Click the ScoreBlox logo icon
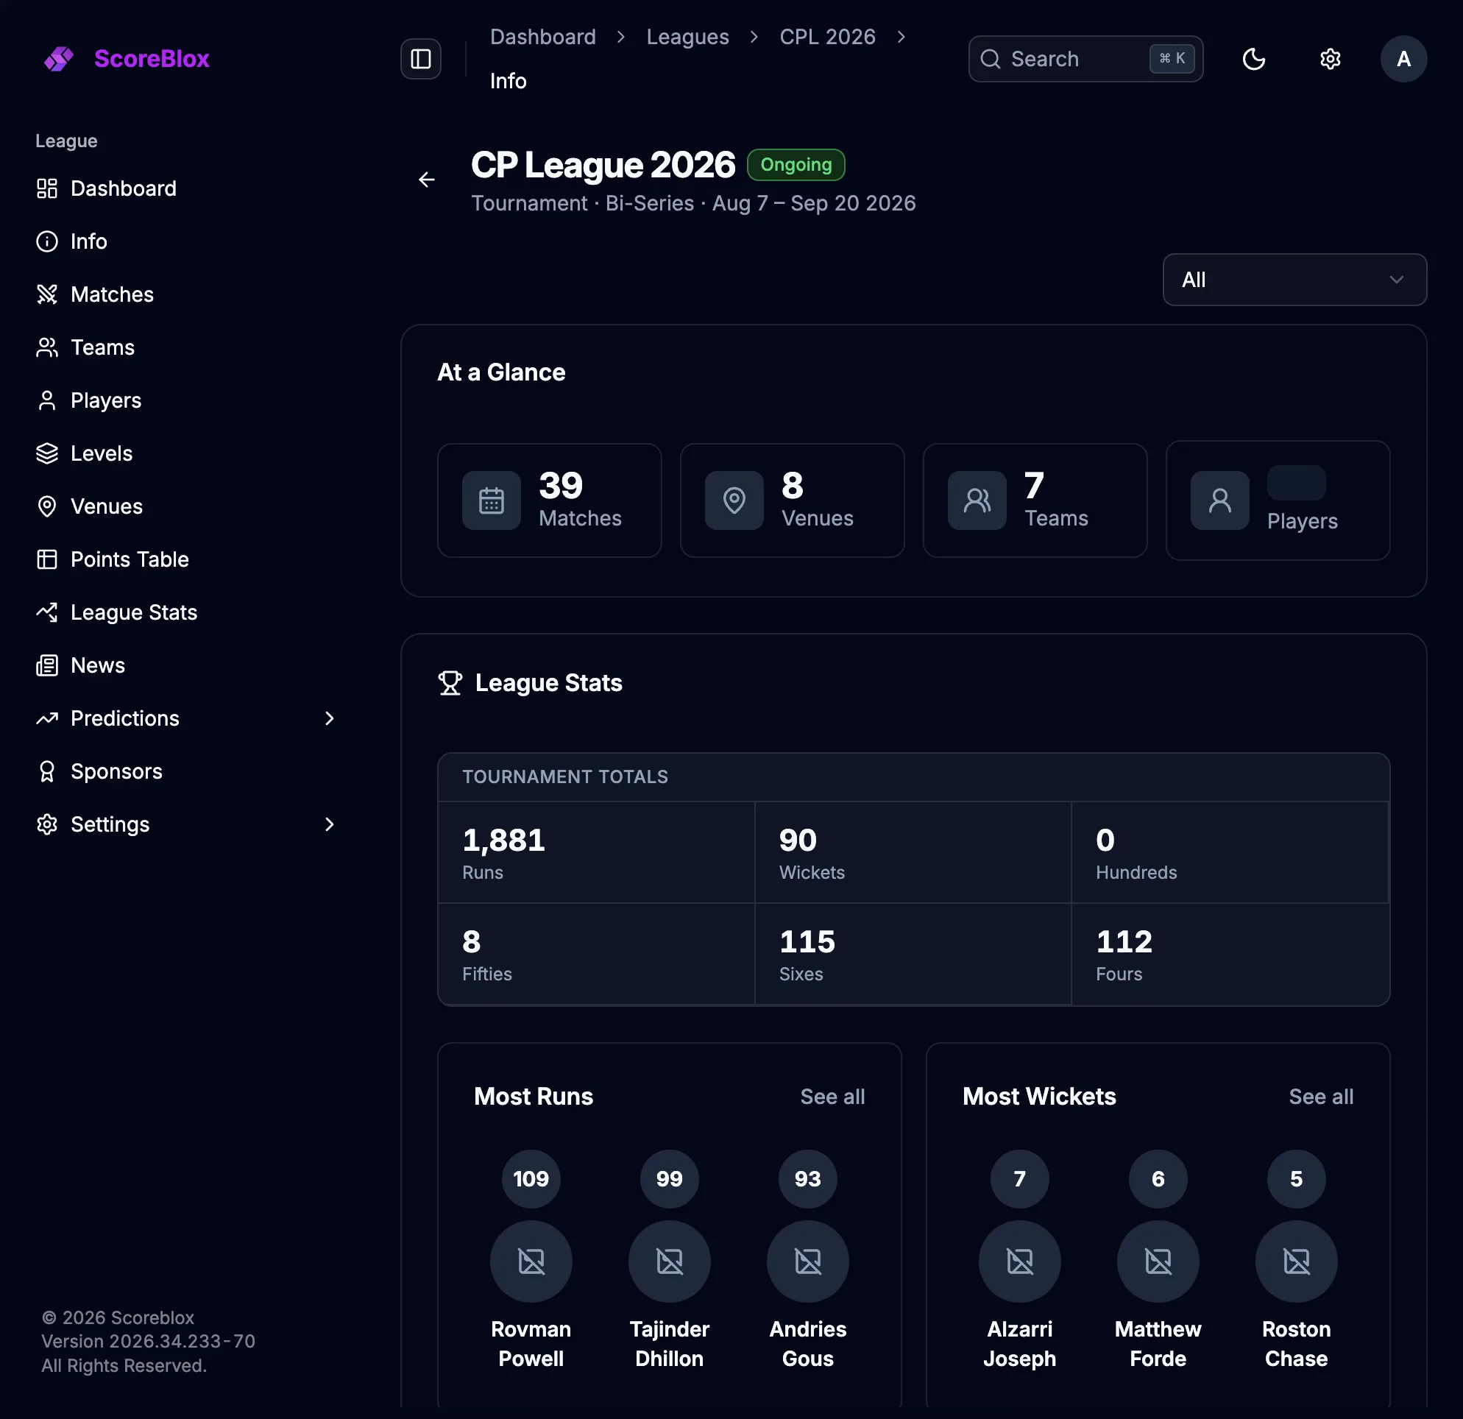Viewport: 1463px width, 1419px height. 58,59
